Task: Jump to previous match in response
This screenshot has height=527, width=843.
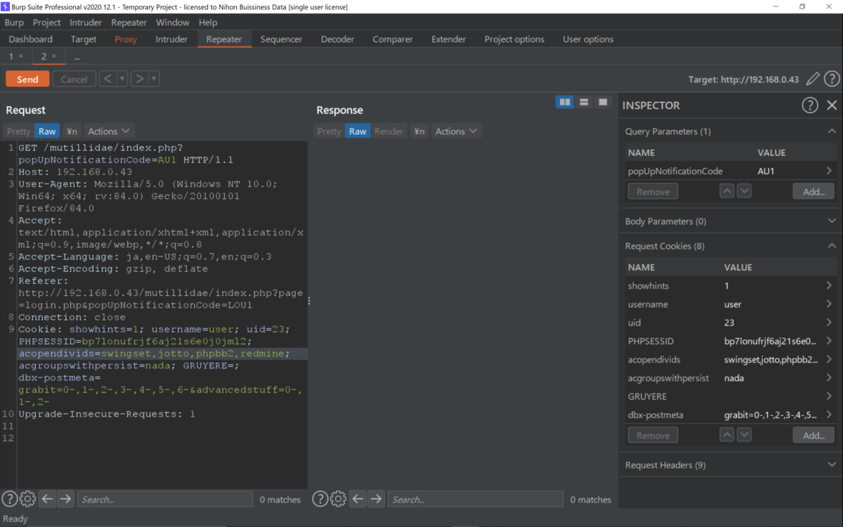Action: point(358,499)
